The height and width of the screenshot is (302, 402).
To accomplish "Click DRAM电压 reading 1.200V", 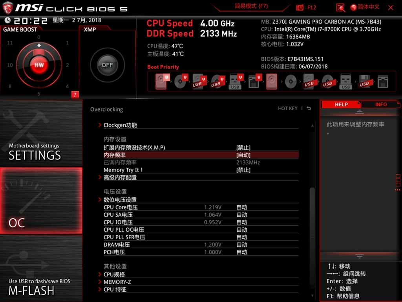I will [x=212, y=245].
